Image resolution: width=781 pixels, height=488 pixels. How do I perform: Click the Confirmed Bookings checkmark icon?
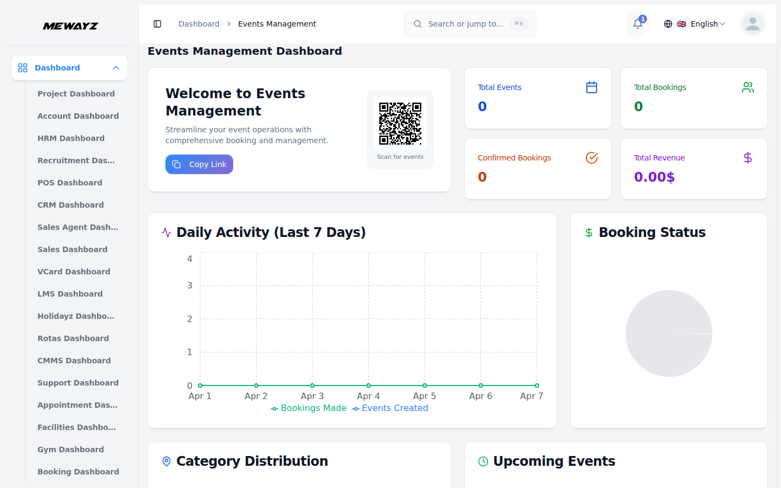tap(591, 158)
